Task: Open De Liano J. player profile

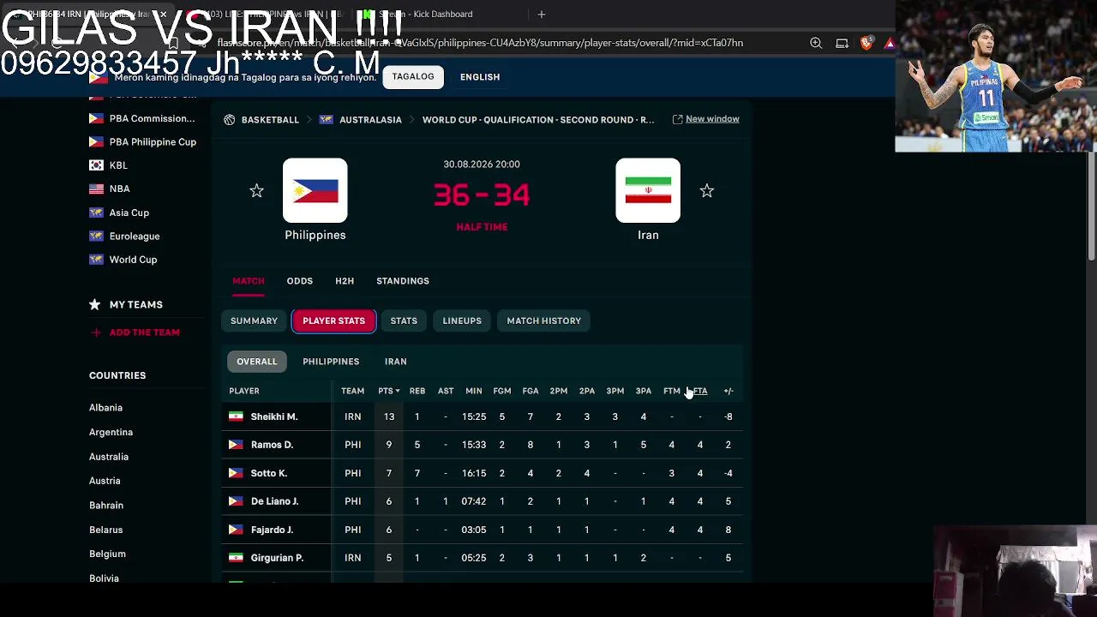Action: coord(275,501)
